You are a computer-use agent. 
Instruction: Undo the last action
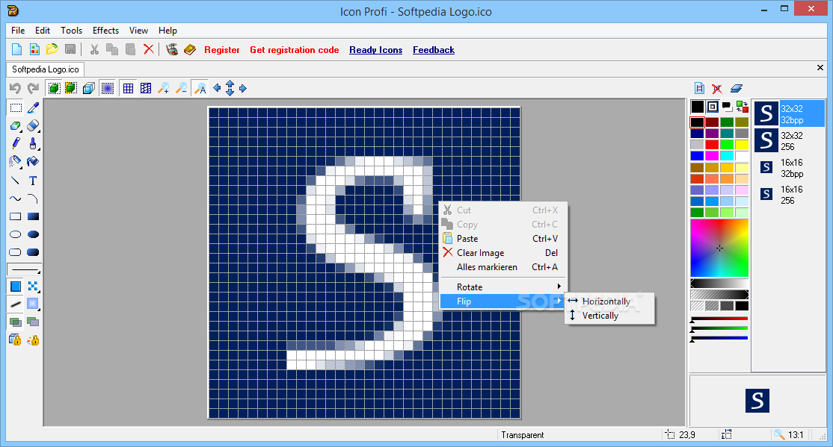(x=16, y=88)
